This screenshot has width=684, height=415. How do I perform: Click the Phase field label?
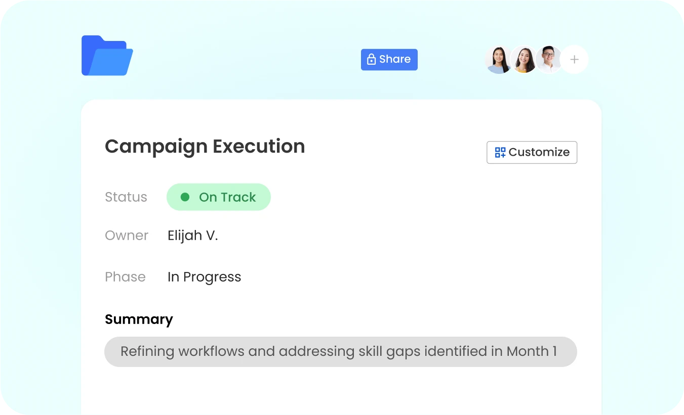click(x=125, y=277)
